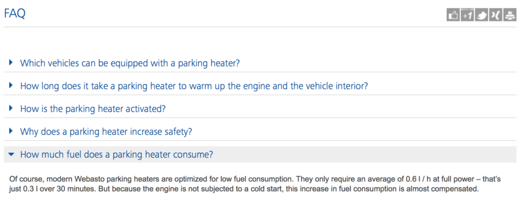The height and width of the screenshot is (218, 523).
Task: Click the Google +1 share icon
Action: (467, 16)
